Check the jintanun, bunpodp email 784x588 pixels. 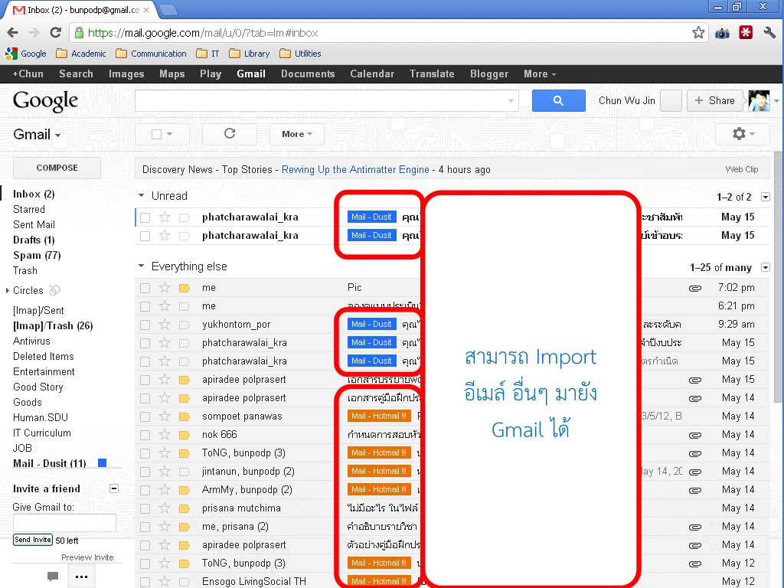coord(145,472)
